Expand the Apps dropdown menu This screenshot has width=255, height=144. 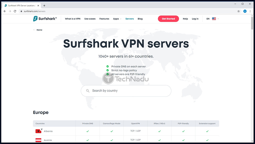(117, 19)
